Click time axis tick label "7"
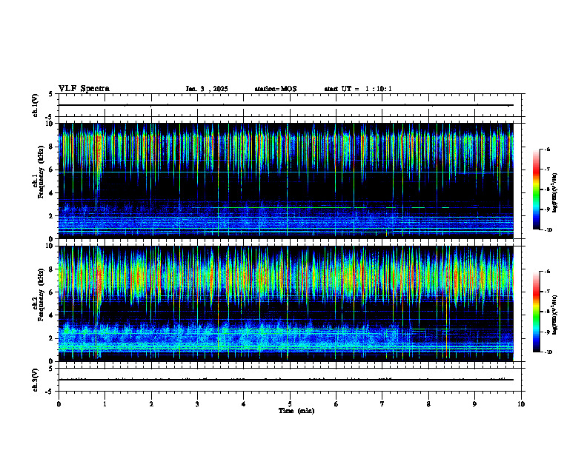The image size is (587, 453). point(382,404)
